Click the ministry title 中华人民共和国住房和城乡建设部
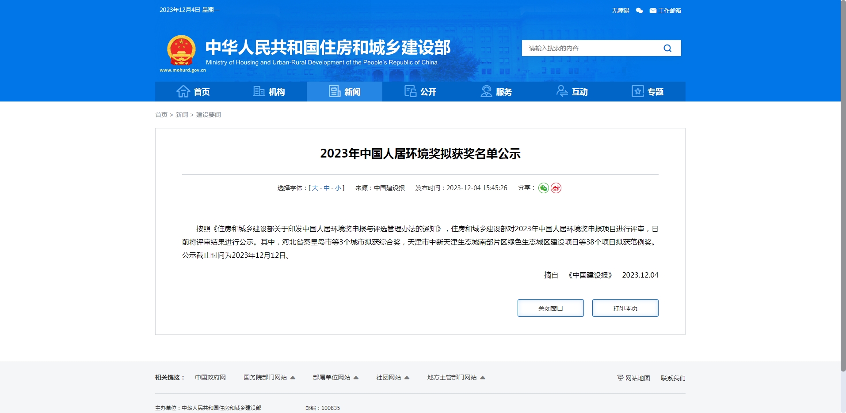 click(x=328, y=47)
